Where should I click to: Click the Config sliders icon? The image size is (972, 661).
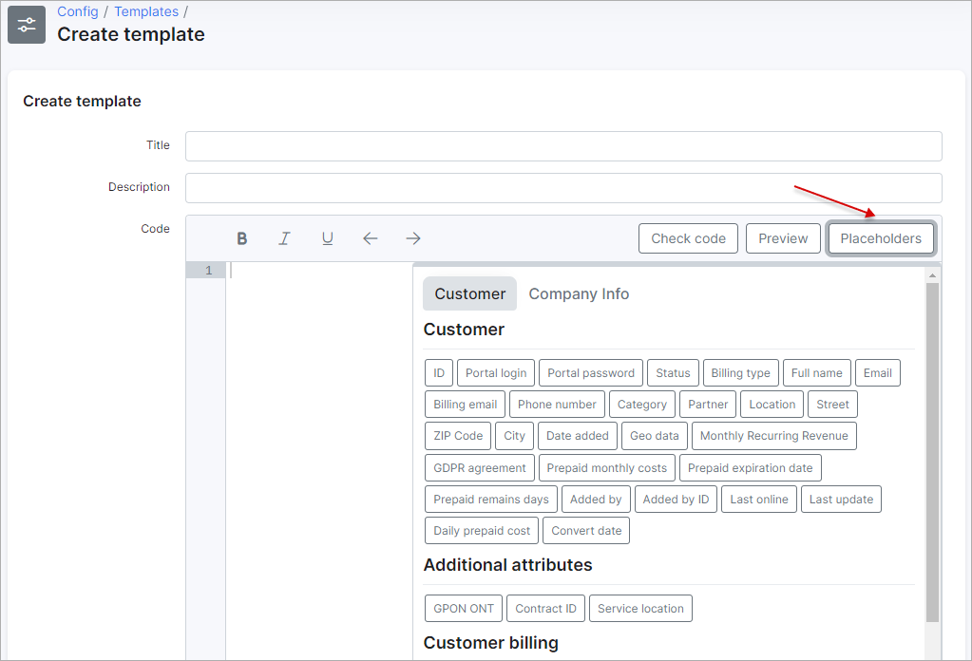coord(27,25)
